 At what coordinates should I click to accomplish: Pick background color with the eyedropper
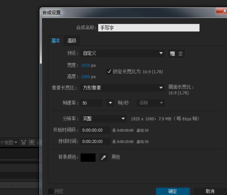click(103, 157)
